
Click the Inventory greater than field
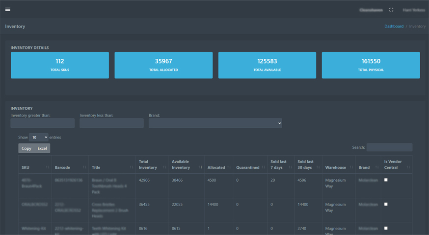click(43, 123)
